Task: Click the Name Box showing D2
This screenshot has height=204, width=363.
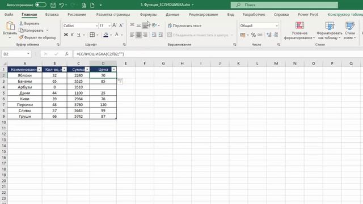Action: pos(16,54)
